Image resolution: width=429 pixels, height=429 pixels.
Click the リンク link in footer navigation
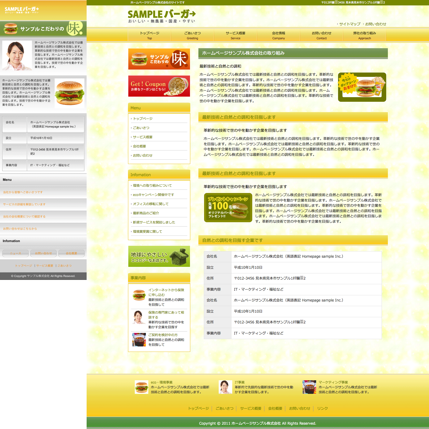pyautogui.click(x=322, y=408)
